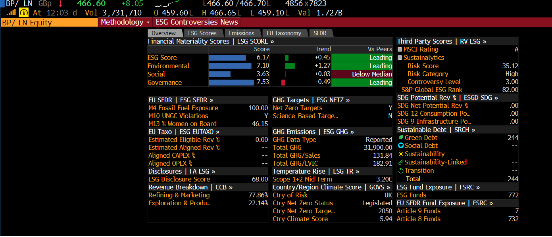Click the Sustainability-Linked chain link icon
The image size is (552, 237).
(x=400, y=162)
